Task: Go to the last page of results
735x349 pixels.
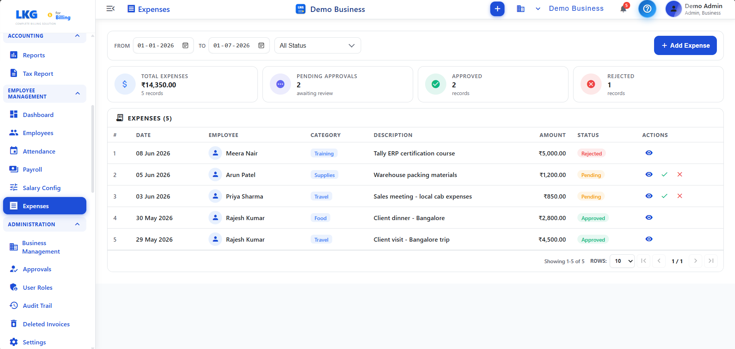Action: point(711,261)
